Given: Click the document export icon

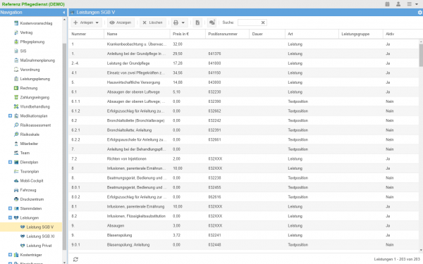Looking at the screenshot, I should pos(197,23).
